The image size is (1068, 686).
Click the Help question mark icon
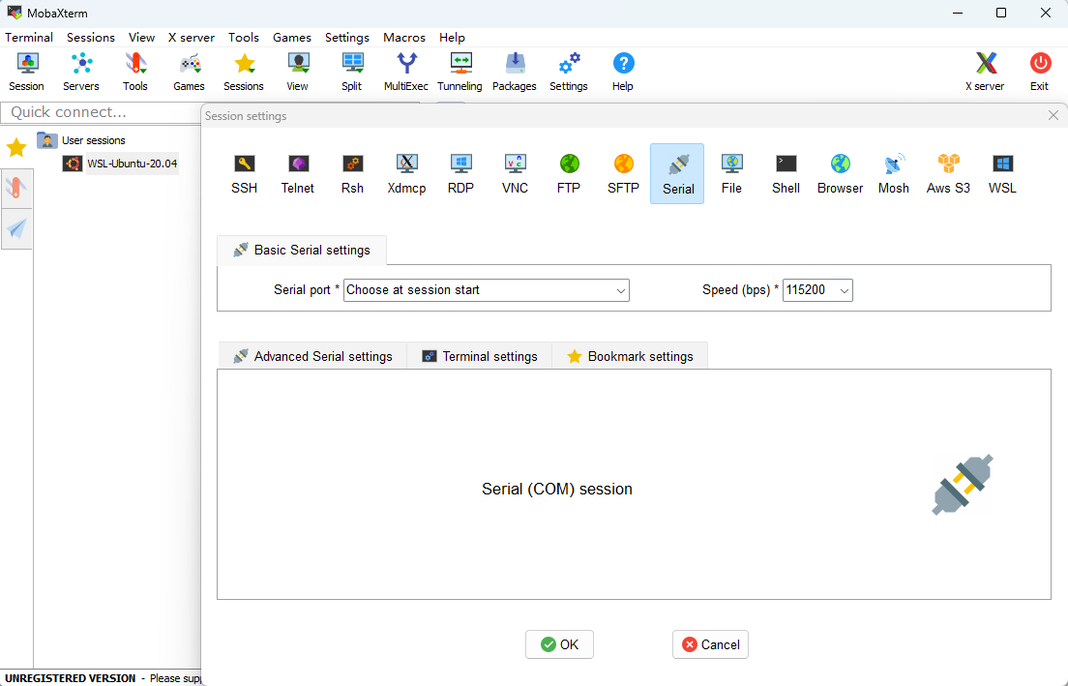tap(623, 72)
